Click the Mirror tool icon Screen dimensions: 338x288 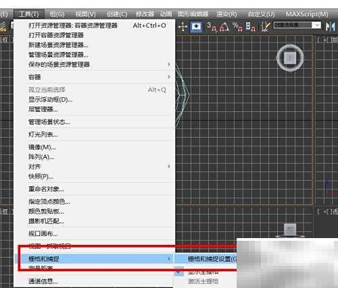pos(330,27)
